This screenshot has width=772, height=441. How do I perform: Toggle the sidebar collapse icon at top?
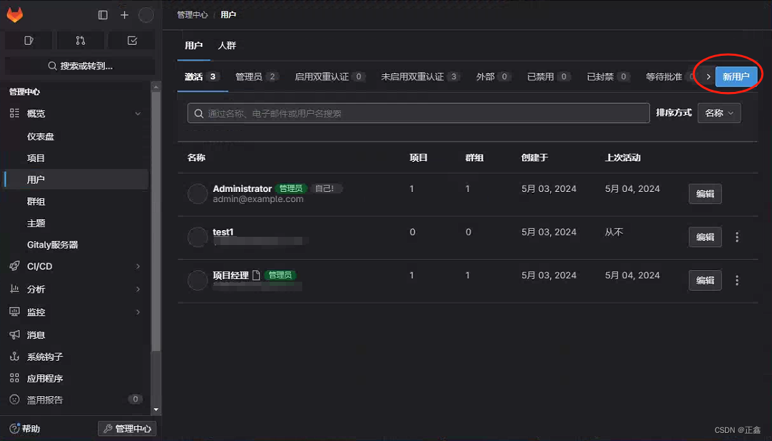pos(102,14)
